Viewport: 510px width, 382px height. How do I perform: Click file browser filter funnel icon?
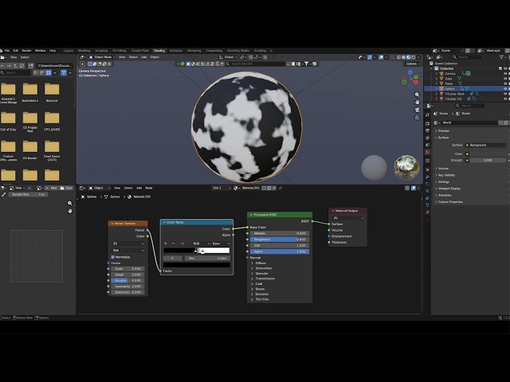pos(64,72)
